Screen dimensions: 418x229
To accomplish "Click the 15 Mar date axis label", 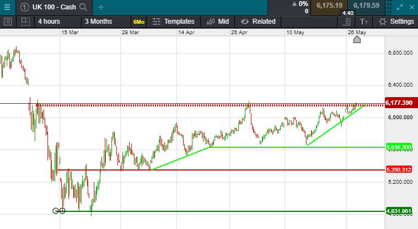I will point(70,33).
